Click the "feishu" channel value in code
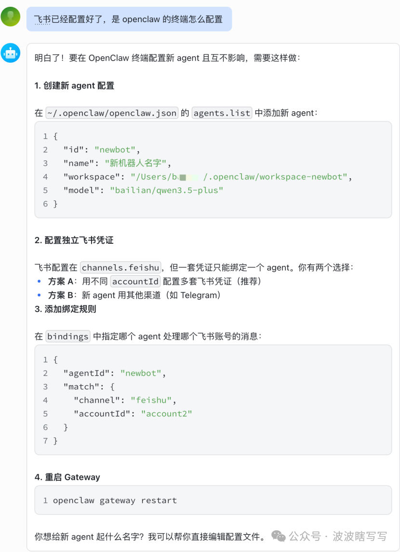Screen dimensions: 400x552 [x=151, y=400]
